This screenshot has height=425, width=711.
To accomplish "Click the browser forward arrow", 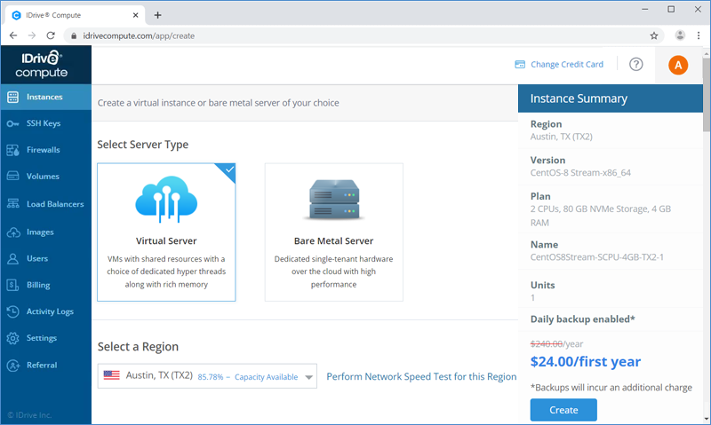I will click(32, 35).
